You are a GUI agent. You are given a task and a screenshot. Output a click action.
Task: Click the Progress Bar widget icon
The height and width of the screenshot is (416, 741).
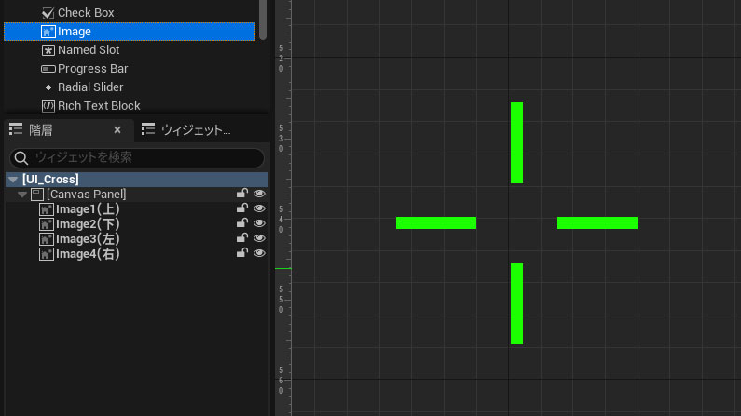point(48,69)
